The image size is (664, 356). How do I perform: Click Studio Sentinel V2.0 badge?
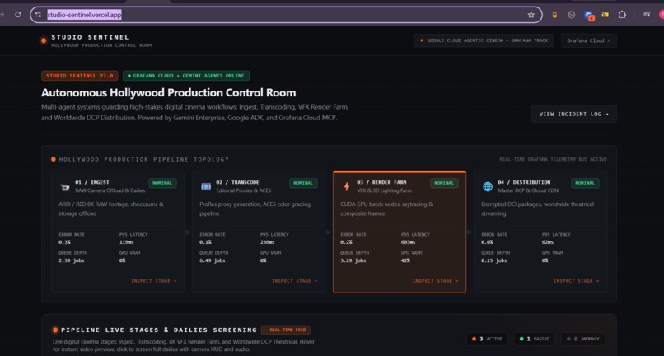pyautogui.click(x=80, y=76)
